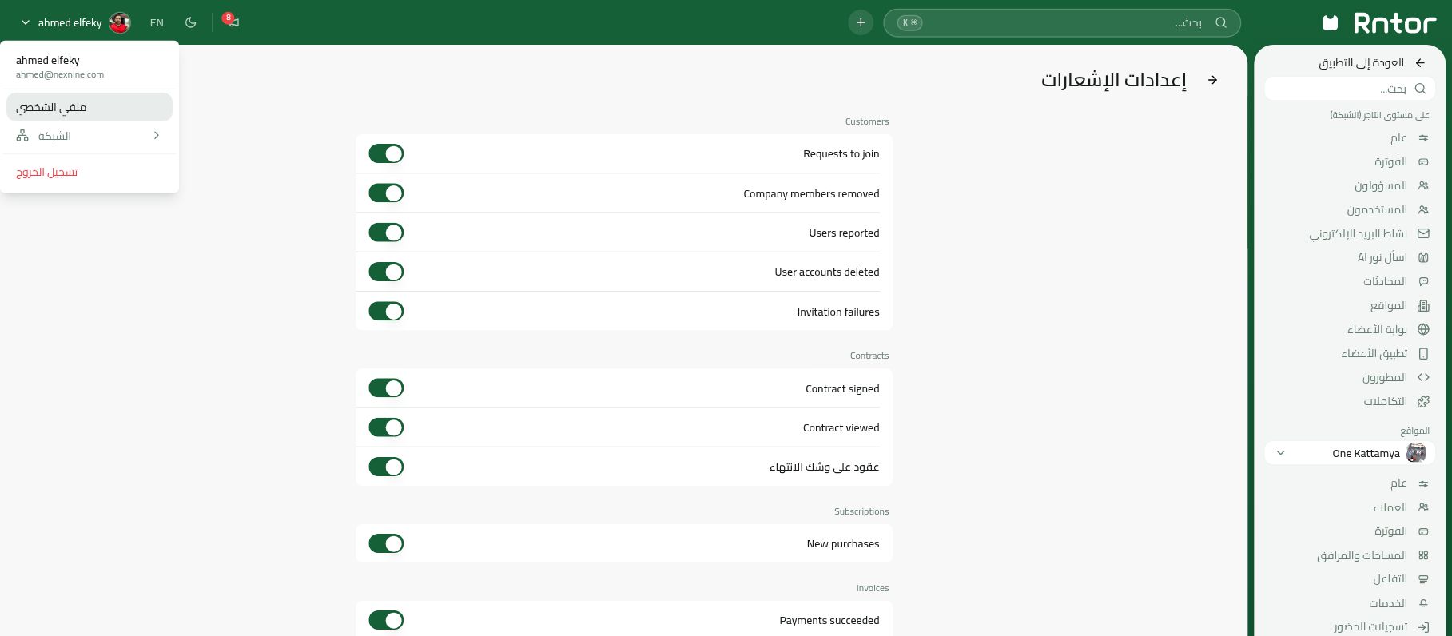Toggle Invitation failures notifications
This screenshot has width=1452, height=636.
(x=386, y=312)
